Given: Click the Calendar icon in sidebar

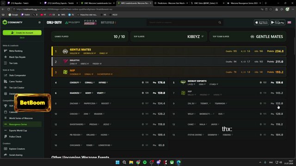Looking at the screenshot, I should click(x=6, y=112).
